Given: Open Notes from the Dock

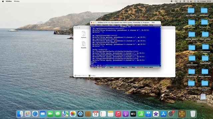Looking at the screenshot, I should [110, 114].
